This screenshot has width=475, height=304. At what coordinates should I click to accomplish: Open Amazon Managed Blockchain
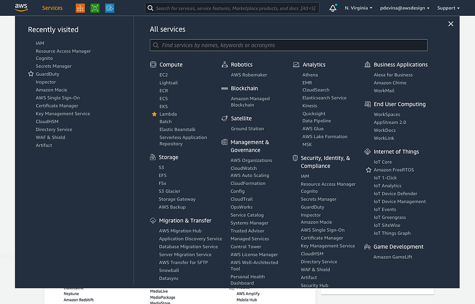coord(250,102)
